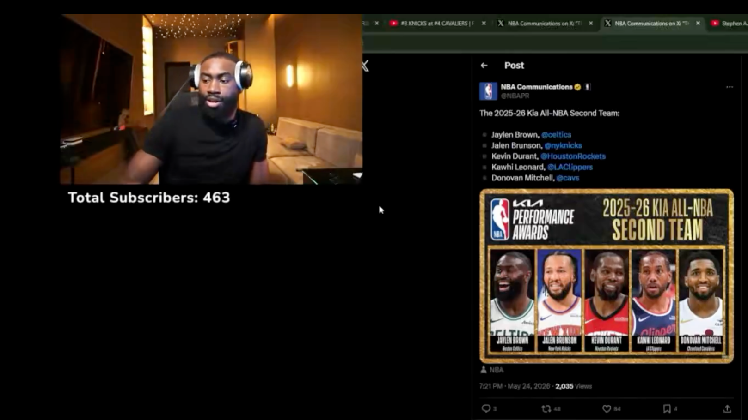748x420 pixels.
Task: Click 'The 2025-26 Kia All-NBA Second Team:' text
Action: pos(549,113)
